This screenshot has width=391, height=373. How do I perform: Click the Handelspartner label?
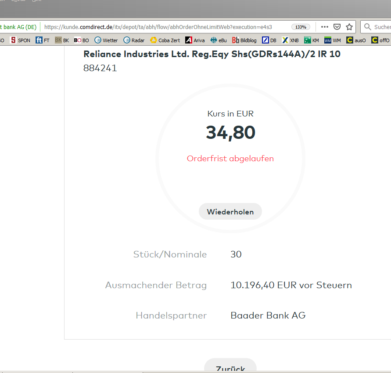171,315
